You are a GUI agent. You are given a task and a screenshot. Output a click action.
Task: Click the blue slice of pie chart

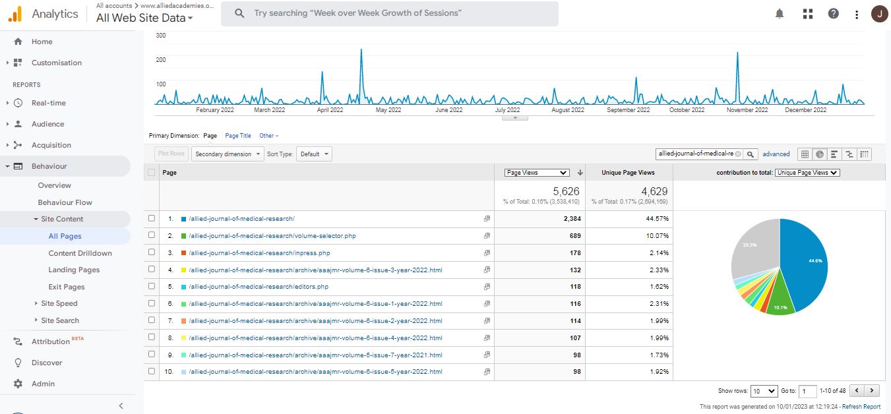(x=806, y=260)
